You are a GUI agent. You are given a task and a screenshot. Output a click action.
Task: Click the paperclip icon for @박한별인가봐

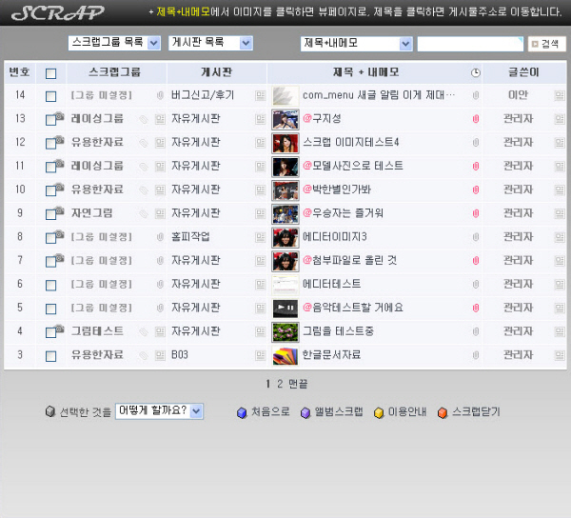point(476,189)
